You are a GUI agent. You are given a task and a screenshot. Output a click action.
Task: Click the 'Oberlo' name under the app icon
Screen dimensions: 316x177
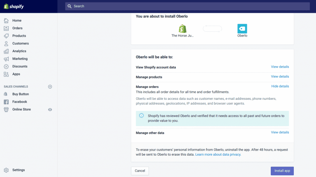[242, 36]
